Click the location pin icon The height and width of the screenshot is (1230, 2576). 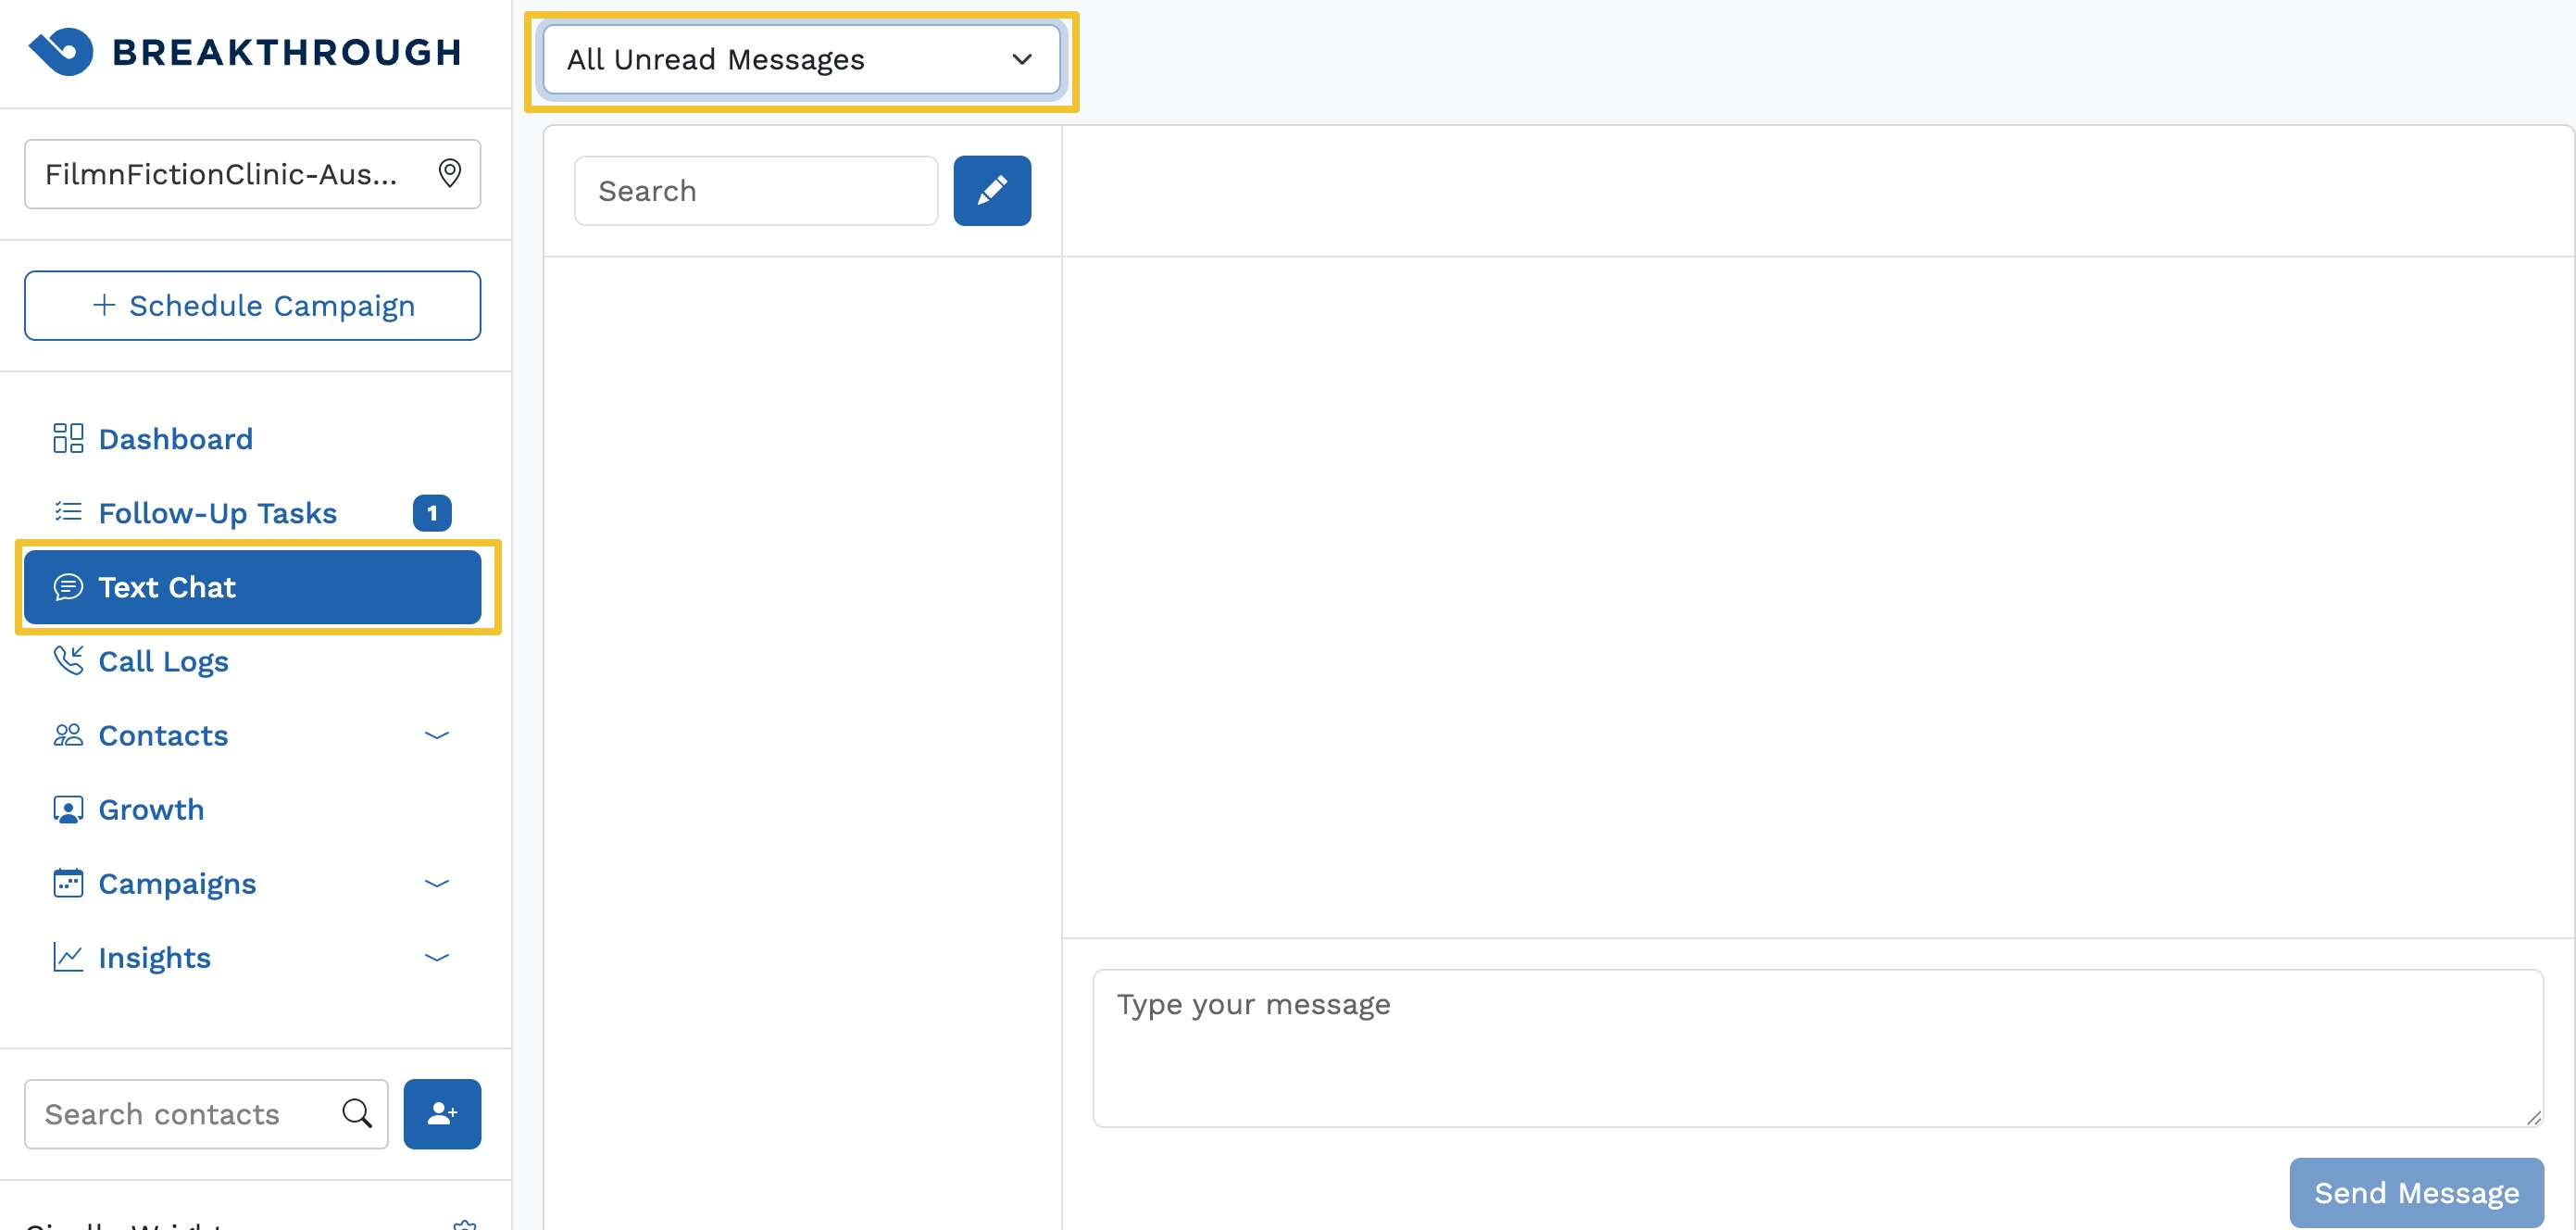[450, 174]
